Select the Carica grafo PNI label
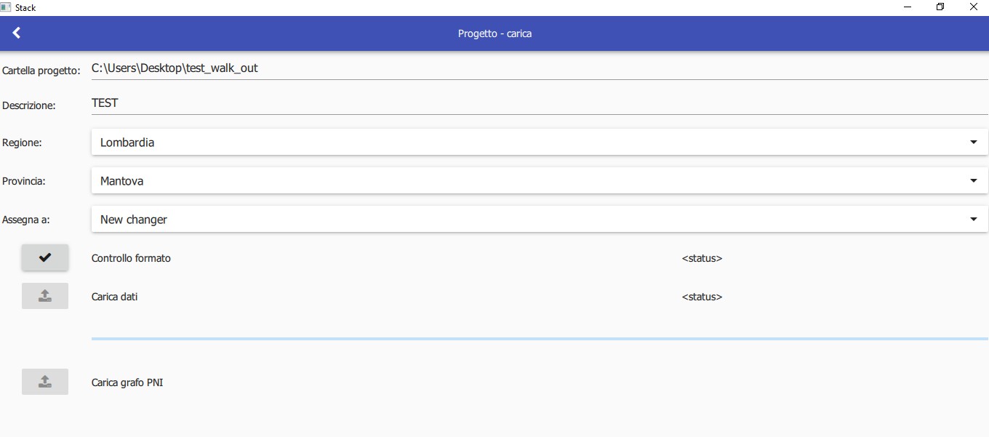 point(127,382)
